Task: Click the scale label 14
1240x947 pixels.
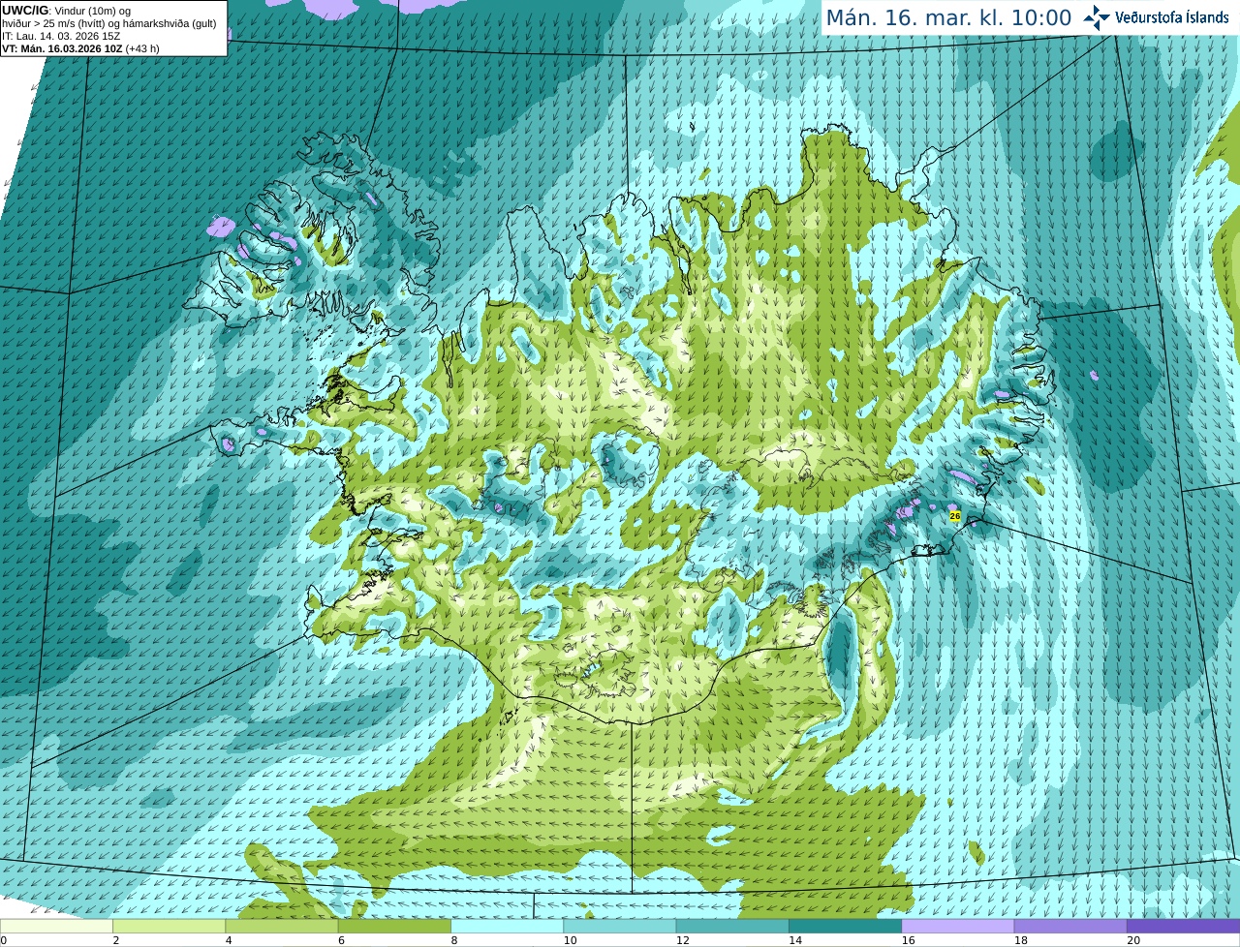Action: pos(795,940)
